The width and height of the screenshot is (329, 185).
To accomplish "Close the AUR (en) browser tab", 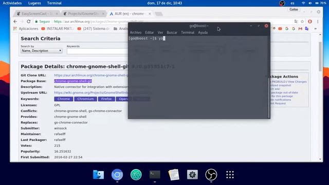I will coord(150,14).
